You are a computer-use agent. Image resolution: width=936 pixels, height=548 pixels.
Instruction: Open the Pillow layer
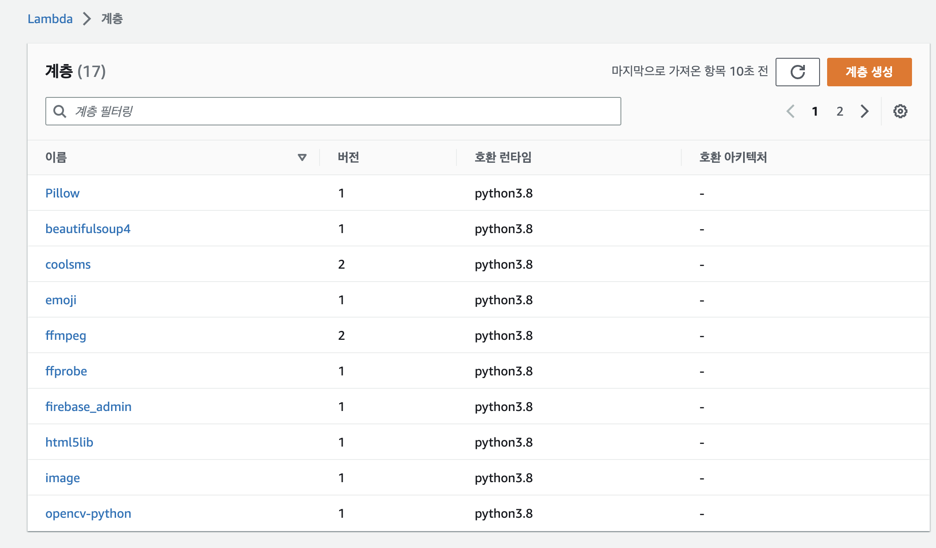pyautogui.click(x=62, y=193)
